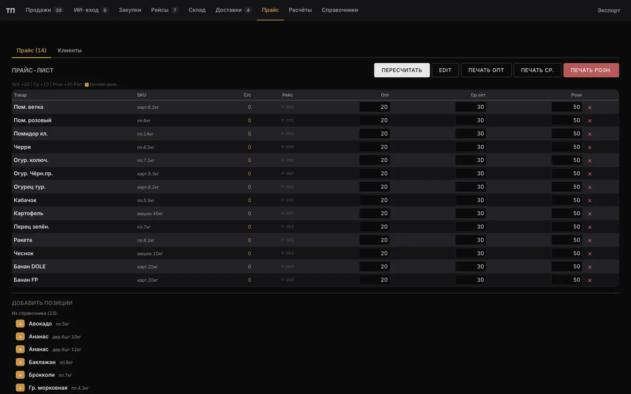Open Расчёты section
Viewport: 631px width, 394px height.
tap(300, 10)
